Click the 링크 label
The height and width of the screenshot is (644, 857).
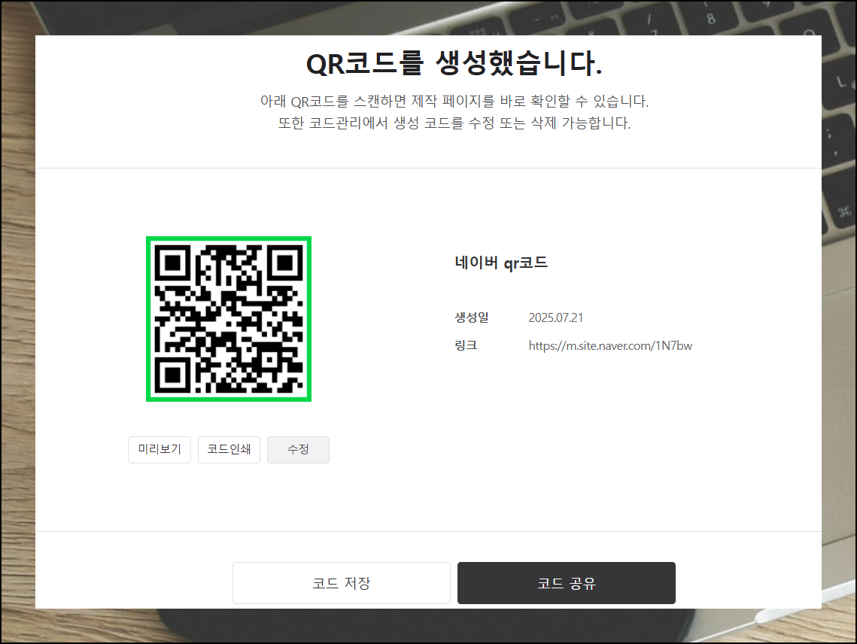coord(466,345)
